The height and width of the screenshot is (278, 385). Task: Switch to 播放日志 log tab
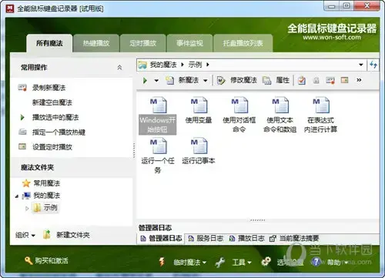tap(247, 238)
